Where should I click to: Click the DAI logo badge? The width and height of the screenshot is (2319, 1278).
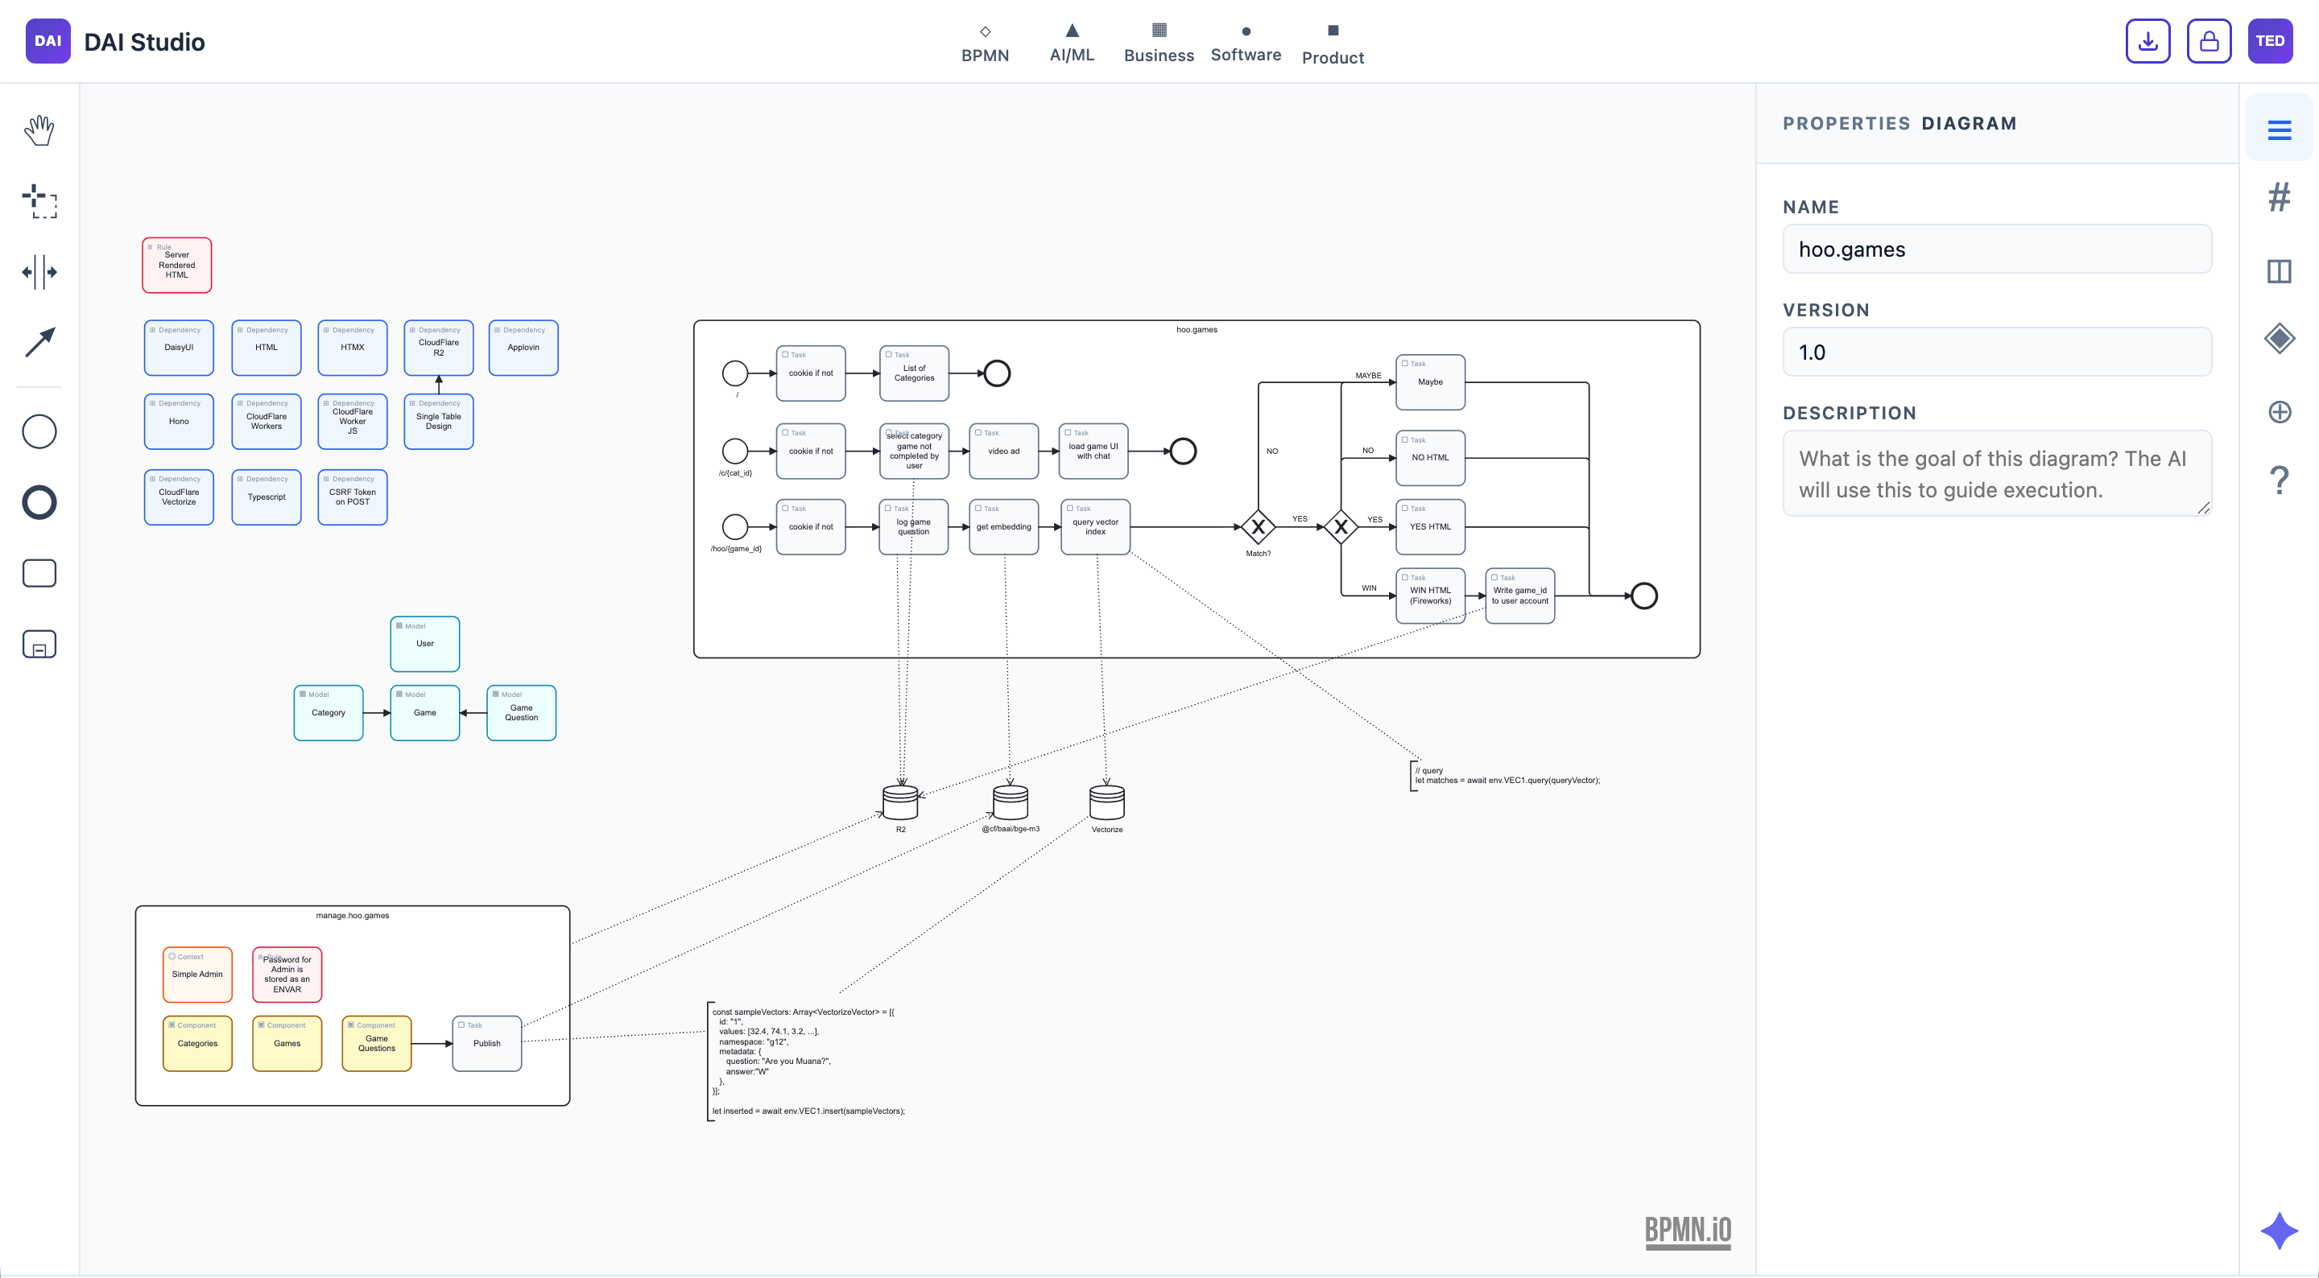click(x=48, y=41)
